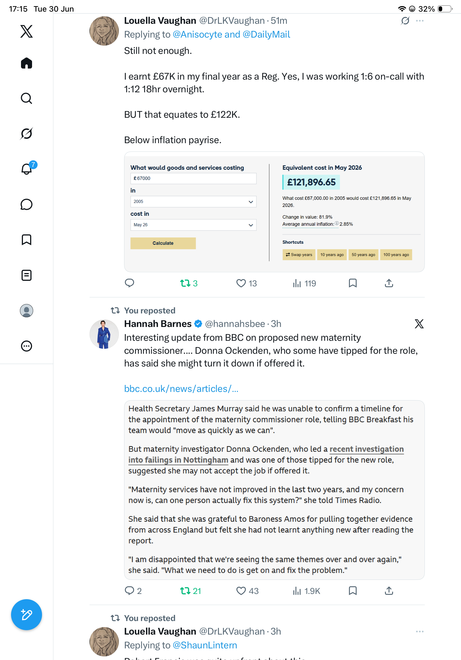
Task: Open the Home tab in sidebar
Action: (x=27, y=63)
